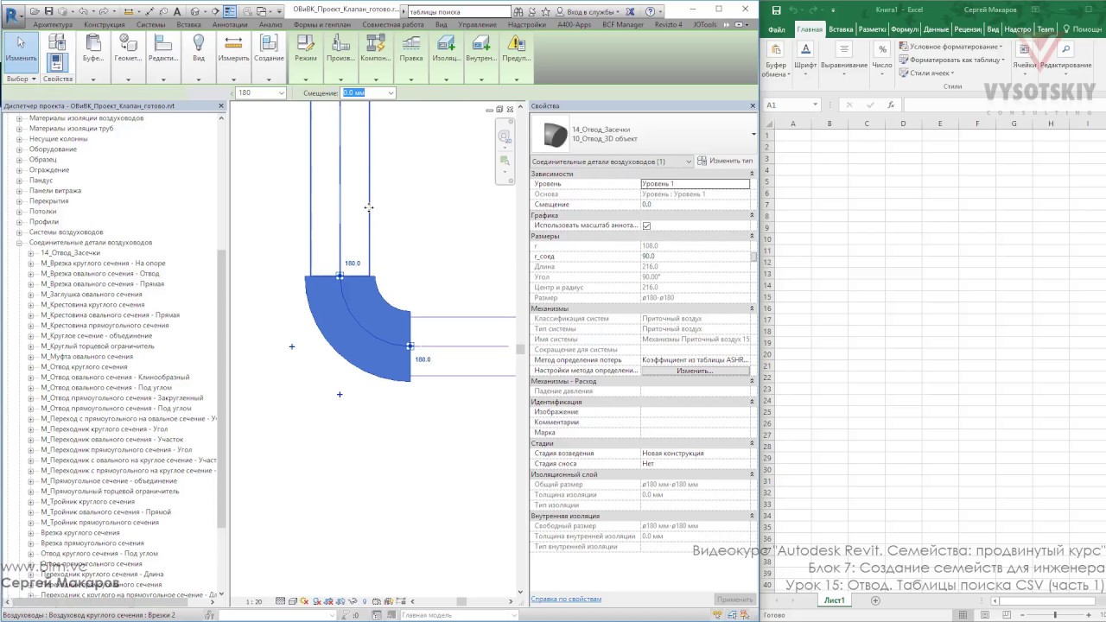Open the 180 size dropdown in options bar
The image size is (1106, 622).
pyautogui.click(x=281, y=93)
